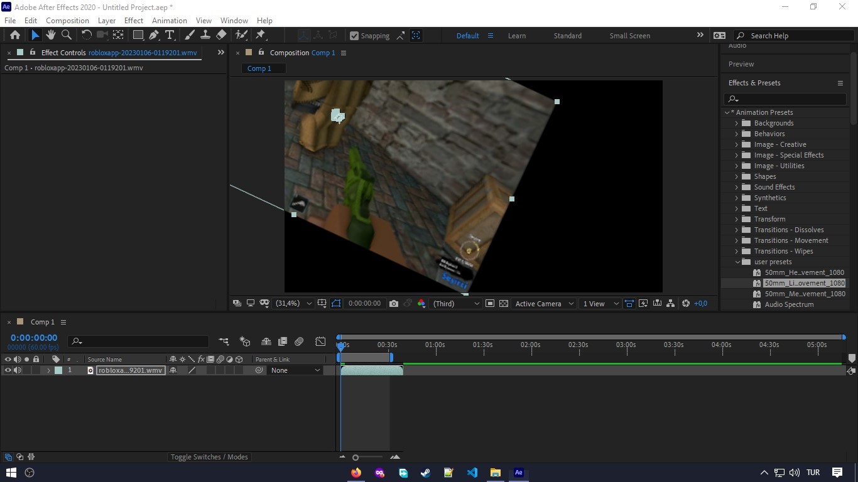This screenshot has width=858, height=482.
Task: Hide the robloxa...9201.wmv layer visibility eye
Action: pyautogui.click(x=8, y=370)
